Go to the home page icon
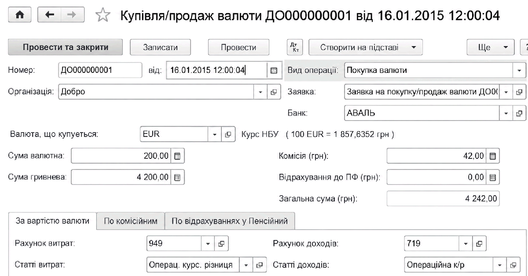The height and width of the screenshot is (276, 528). tap(20, 15)
